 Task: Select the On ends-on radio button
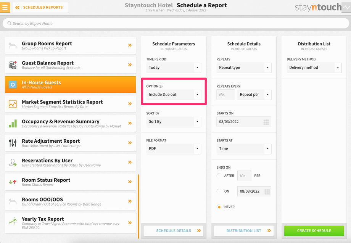(219, 192)
